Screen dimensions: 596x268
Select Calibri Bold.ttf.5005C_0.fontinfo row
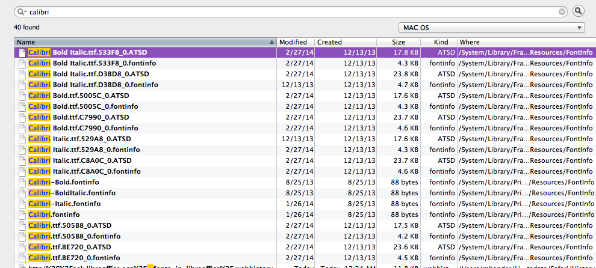[x=305, y=106]
